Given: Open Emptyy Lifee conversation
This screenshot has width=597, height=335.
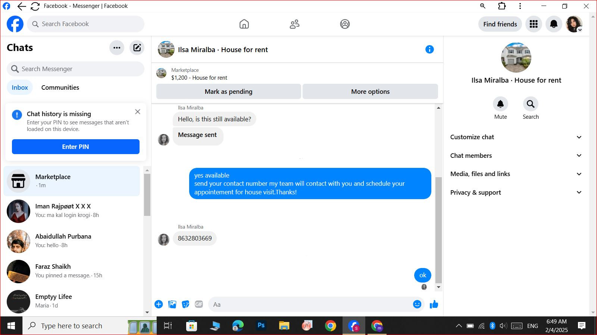Looking at the screenshot, I should click(72, 301).
